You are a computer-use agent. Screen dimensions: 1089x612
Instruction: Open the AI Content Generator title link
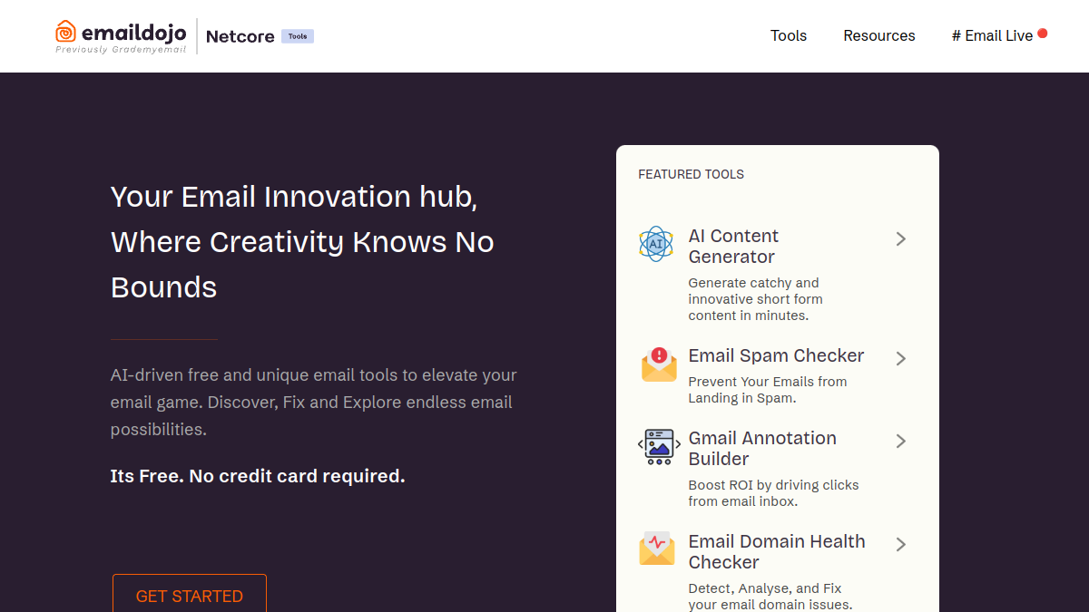click(733, 247)
